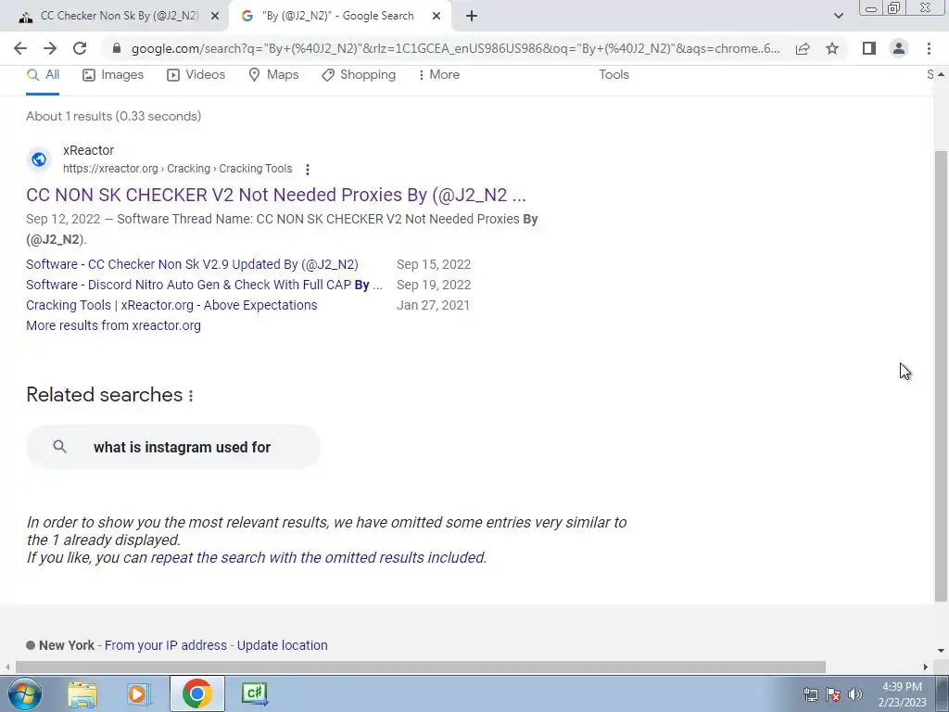View site info via the padlock icon
Viewport: 949px width, 712px height.
tap(118, 48)
